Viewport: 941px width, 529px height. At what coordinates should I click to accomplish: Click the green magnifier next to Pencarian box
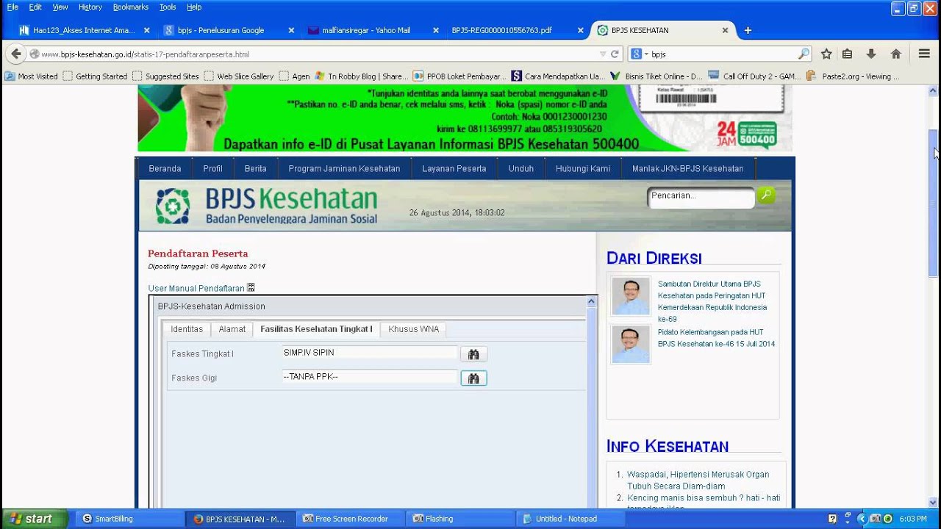coord(765,195)
